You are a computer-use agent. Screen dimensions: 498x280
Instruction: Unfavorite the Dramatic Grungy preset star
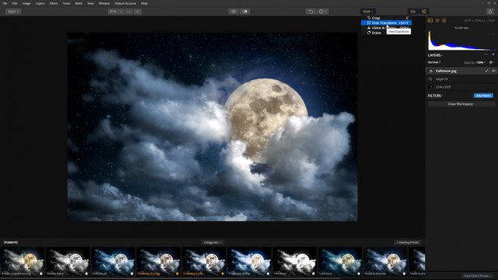[177, 273]
